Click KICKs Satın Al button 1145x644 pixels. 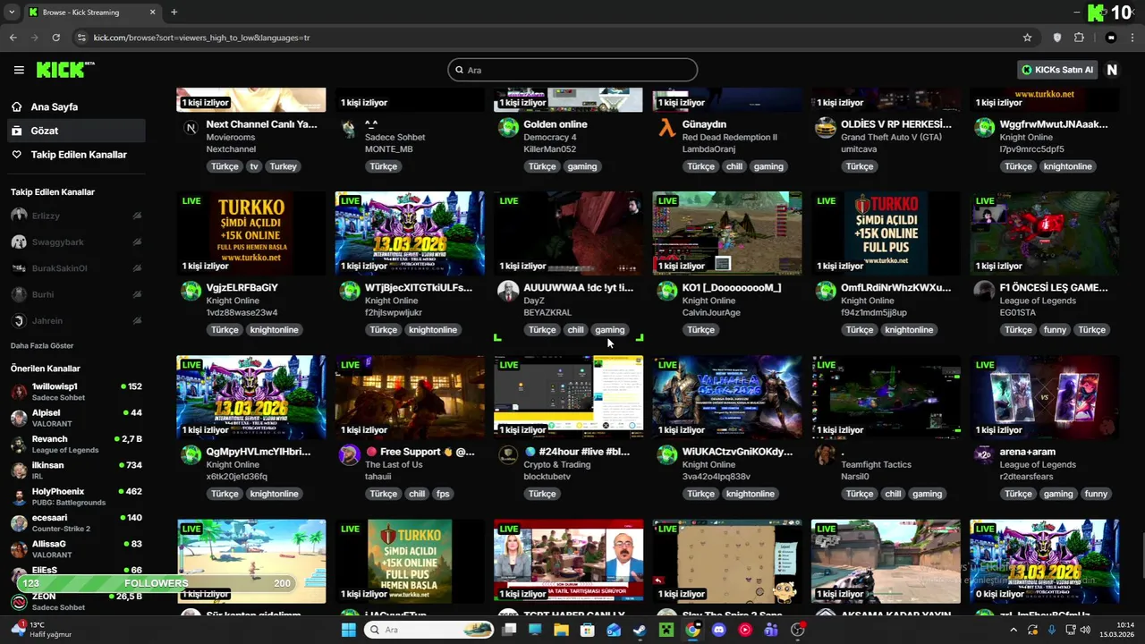point(1057,70)
